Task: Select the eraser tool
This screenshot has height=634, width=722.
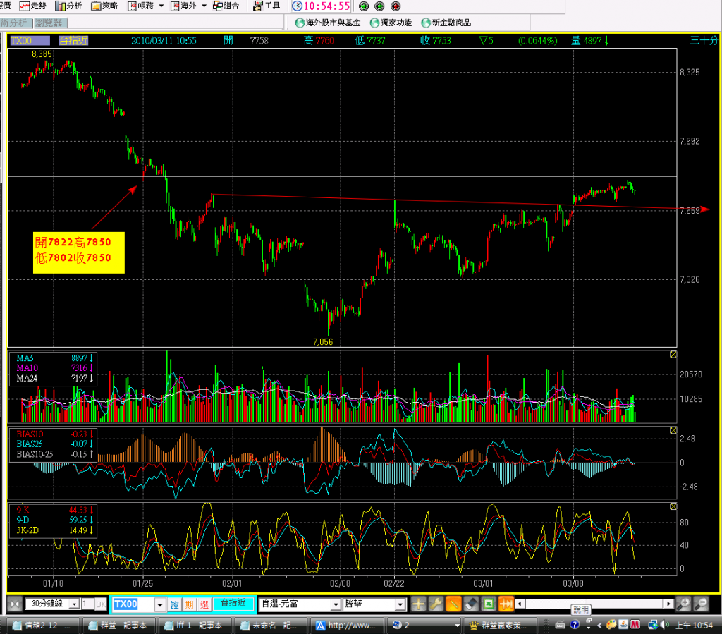Action: point(470,604)
